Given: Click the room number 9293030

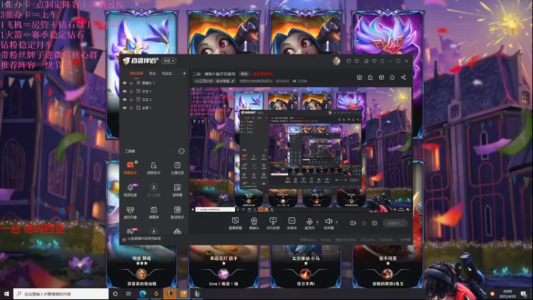Looking at the screenshot, I should coord(282,81).
